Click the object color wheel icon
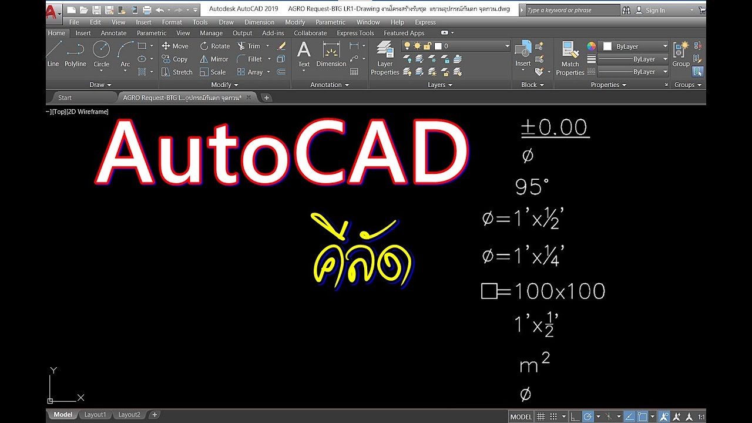 (591, 46)
